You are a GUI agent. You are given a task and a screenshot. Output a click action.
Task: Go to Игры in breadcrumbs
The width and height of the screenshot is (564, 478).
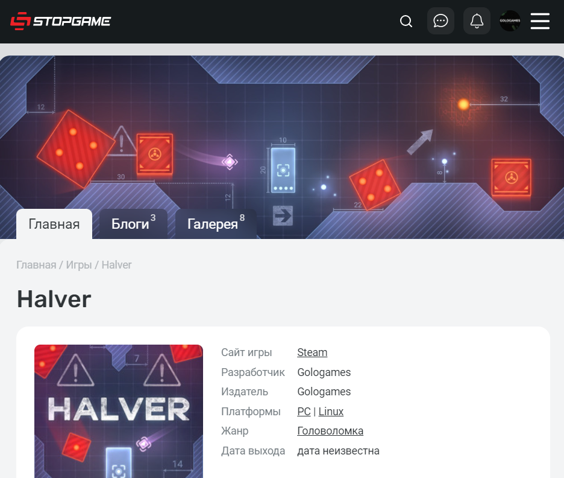click(79, 265)
